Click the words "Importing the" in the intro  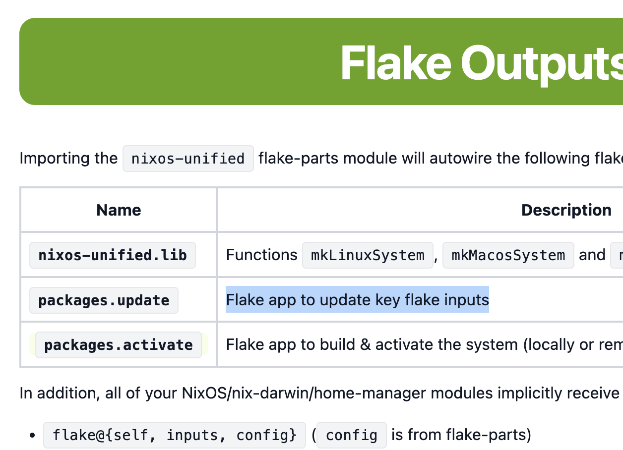coord(68,159)
